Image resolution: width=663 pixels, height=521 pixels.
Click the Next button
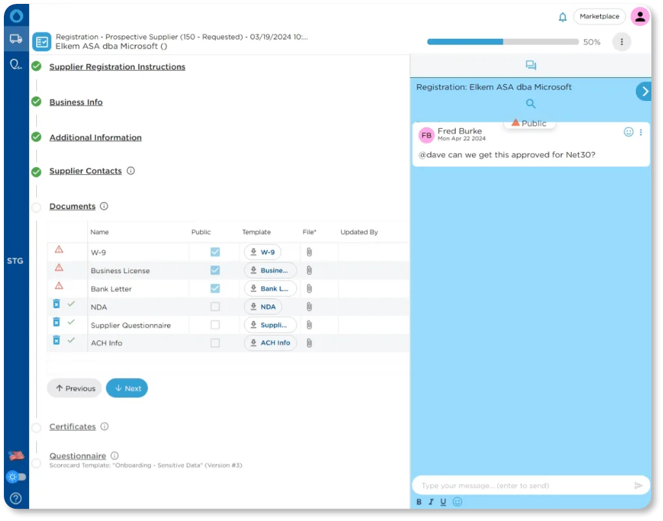click(x=127, y=388)
